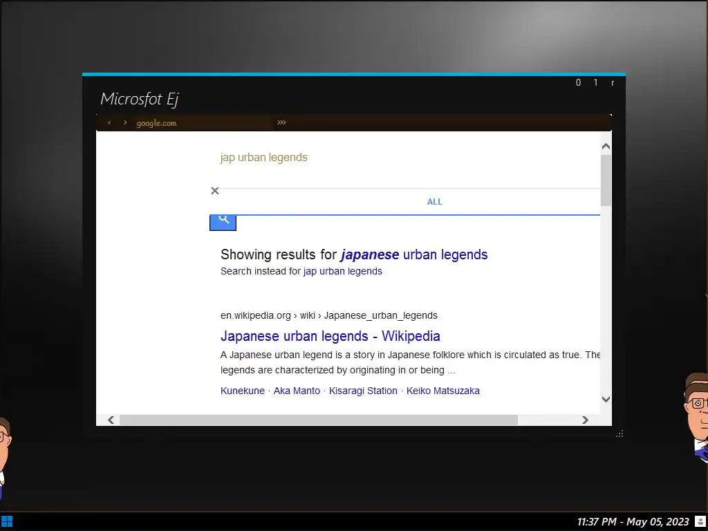Click the google.com address bar

pyautogui.click(x=203, y=123)
